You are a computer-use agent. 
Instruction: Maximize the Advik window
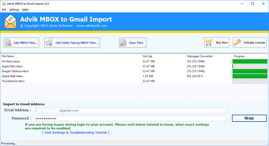click(x=253, y=4)
